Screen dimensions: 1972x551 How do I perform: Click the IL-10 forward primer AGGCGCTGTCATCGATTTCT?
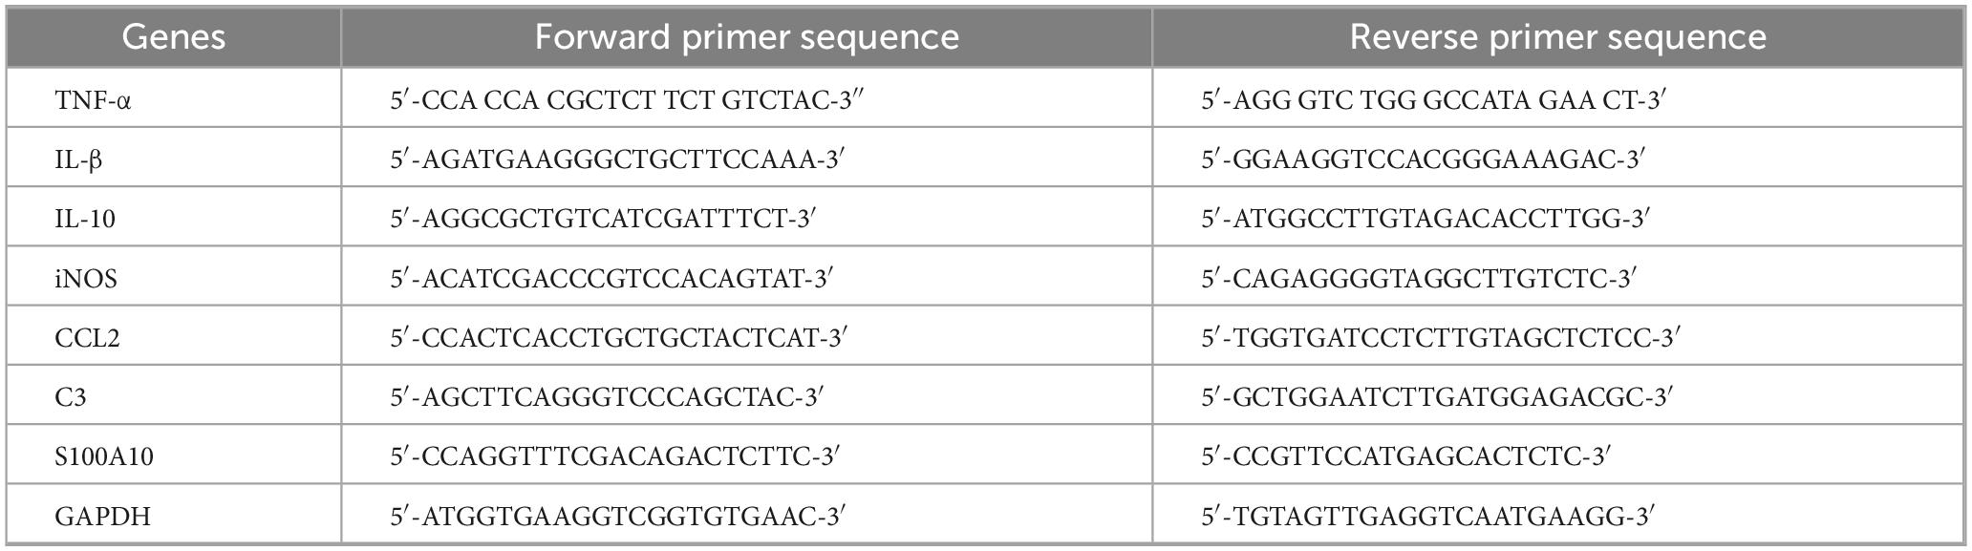coord(603,219)
